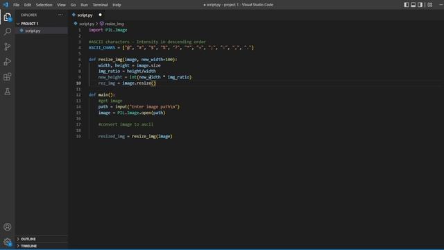Place cursor inside image.resize() parentheses
The height and width of the screenshot is (250, 444).
pos(153,83)
